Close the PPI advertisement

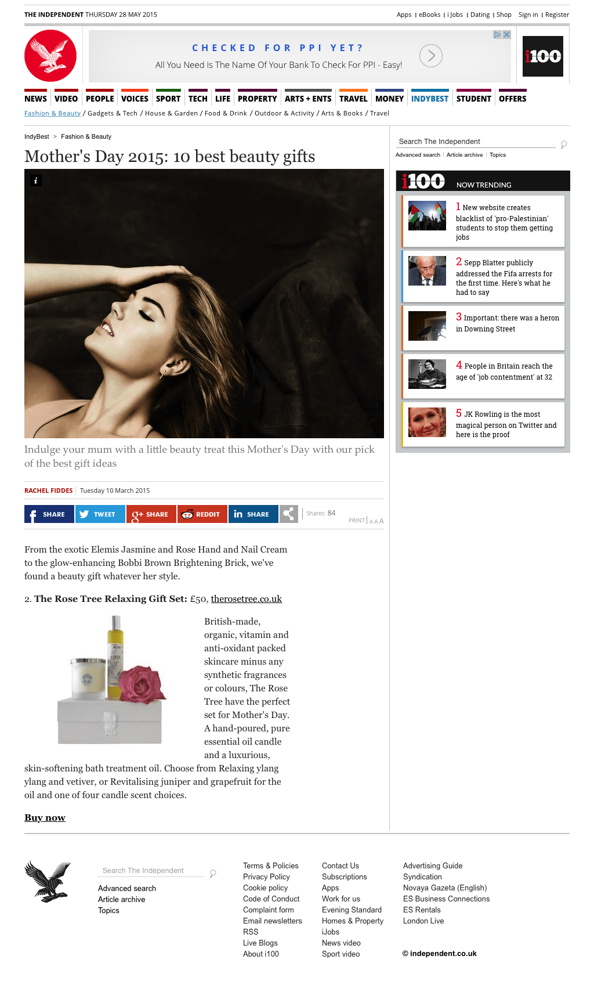[x=506, y=35]
